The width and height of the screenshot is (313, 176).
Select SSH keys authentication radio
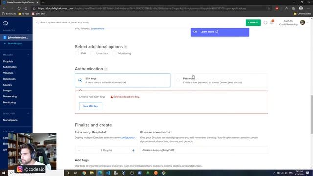pyautogui.click(x=80, y=80)
